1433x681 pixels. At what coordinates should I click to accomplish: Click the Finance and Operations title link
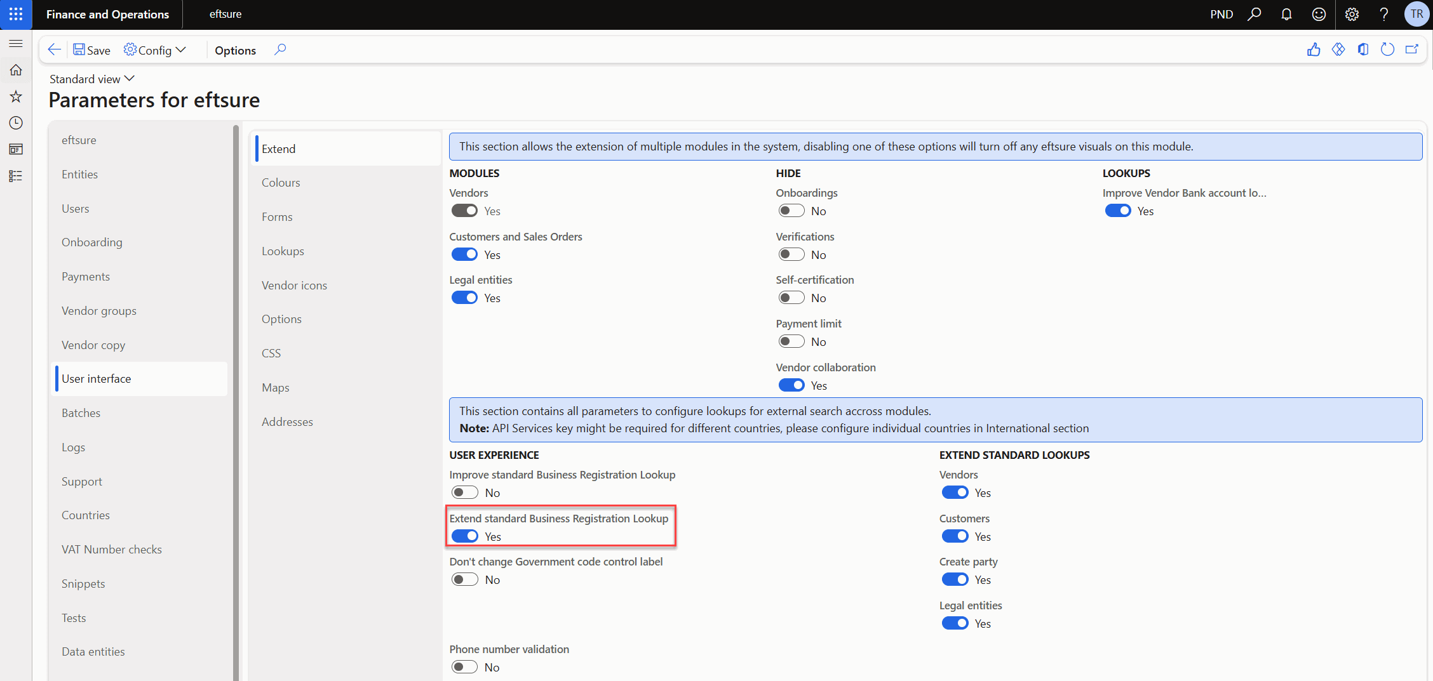[107, 14]
